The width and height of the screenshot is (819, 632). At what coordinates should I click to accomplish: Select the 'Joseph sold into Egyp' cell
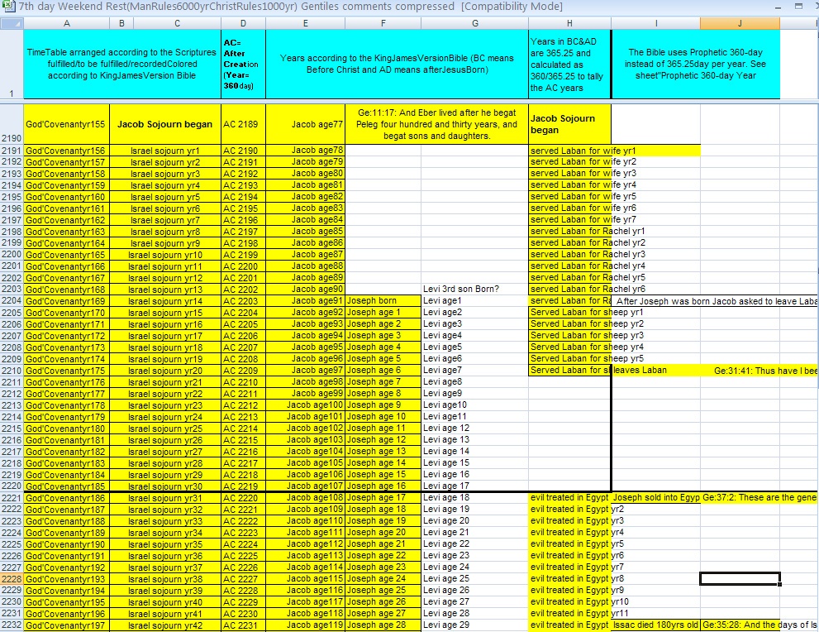click(x=655, y=498)
